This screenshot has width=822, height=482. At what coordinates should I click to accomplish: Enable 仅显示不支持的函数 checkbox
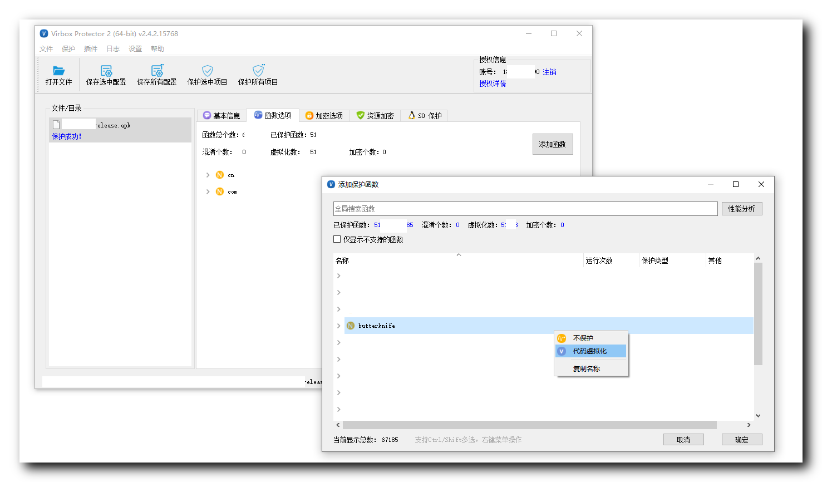click(337, 239)
